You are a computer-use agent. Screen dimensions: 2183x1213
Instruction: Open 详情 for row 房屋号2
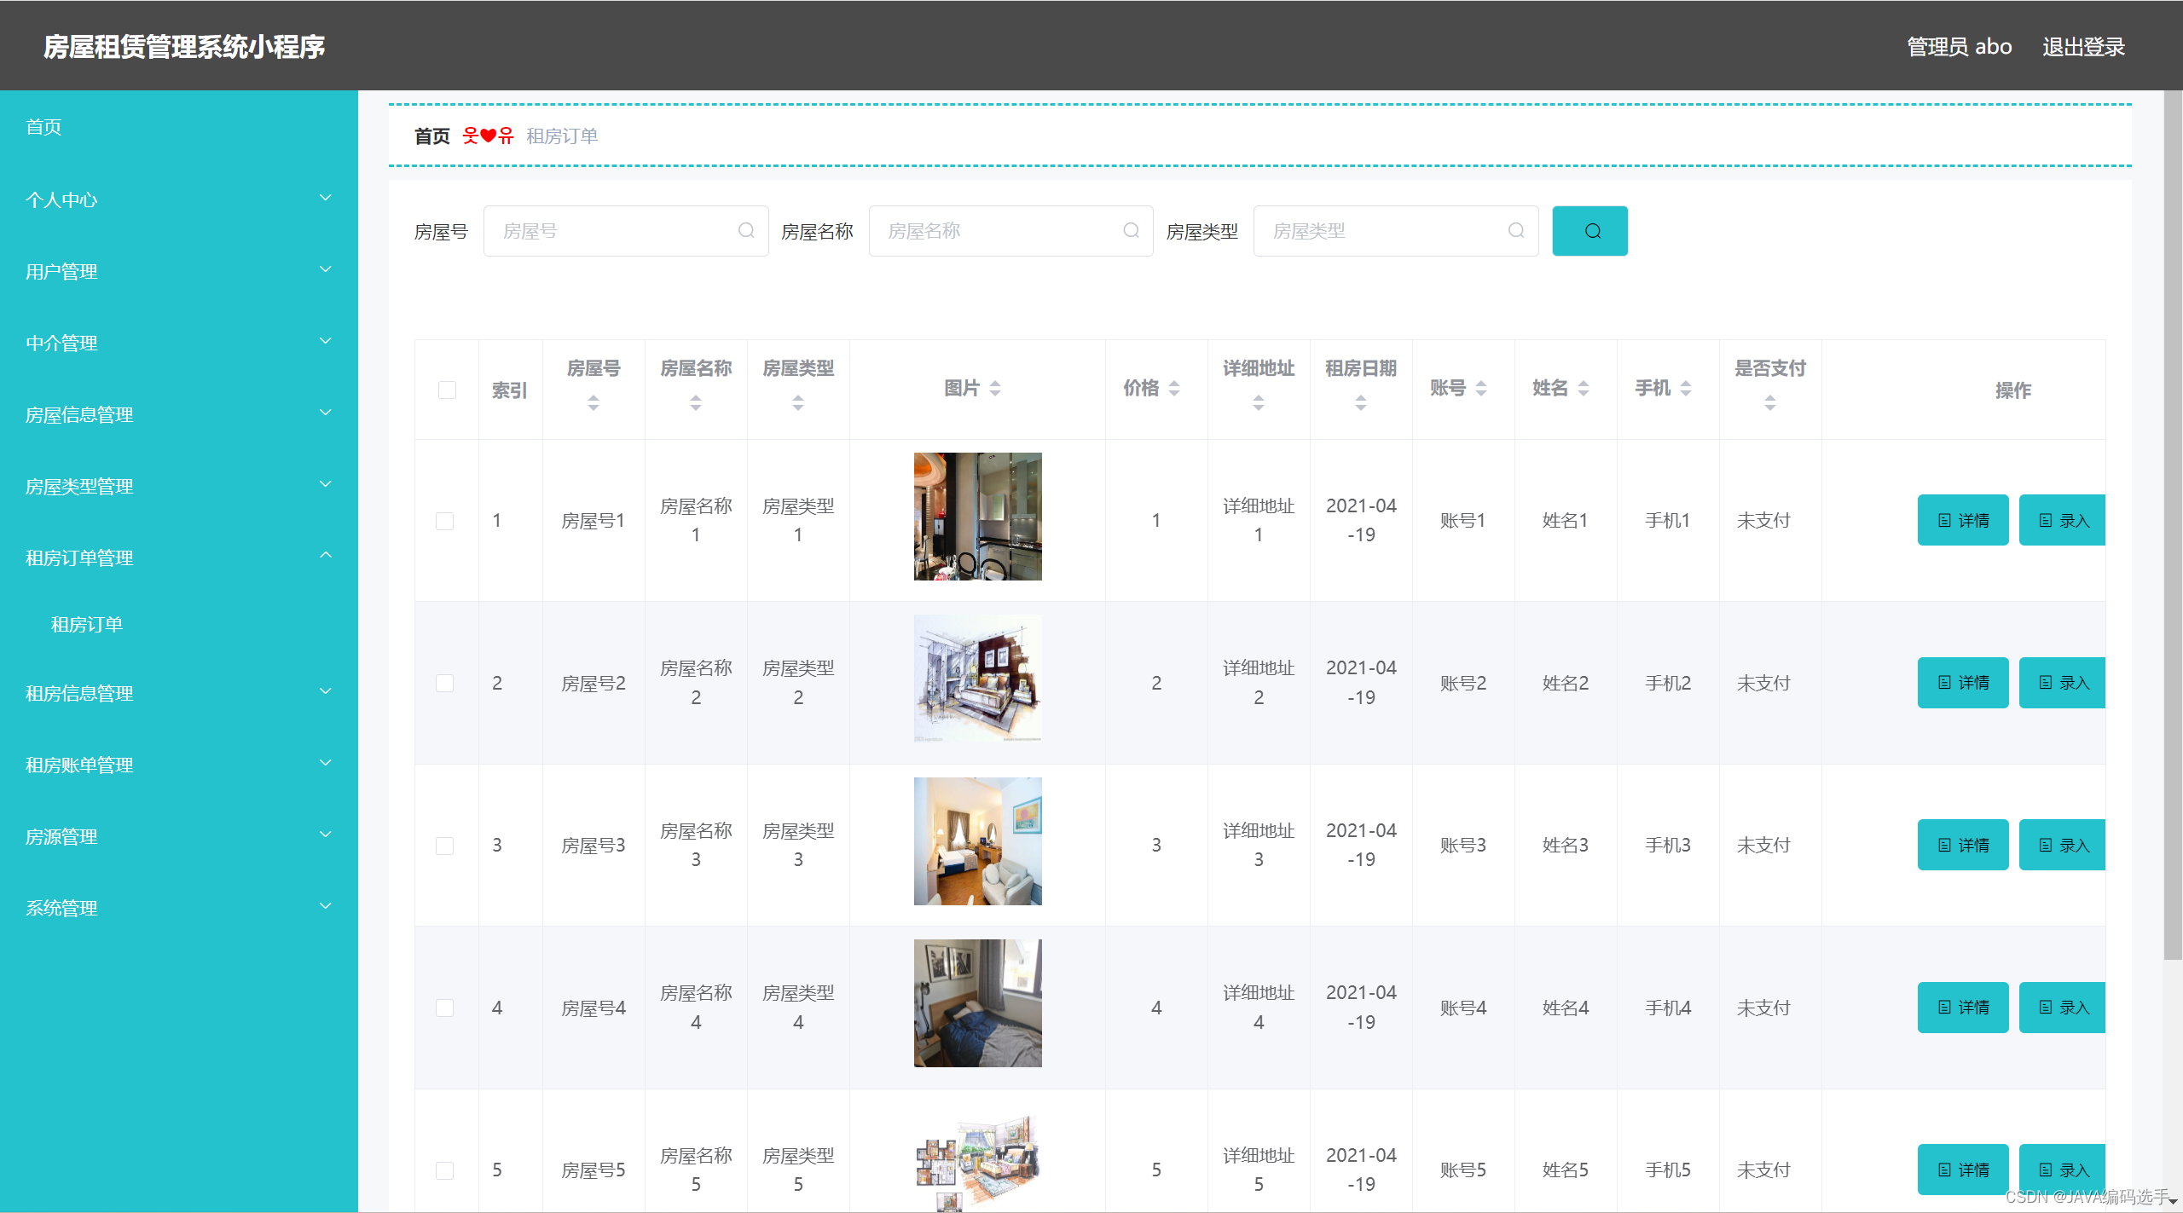point(1963,683)
